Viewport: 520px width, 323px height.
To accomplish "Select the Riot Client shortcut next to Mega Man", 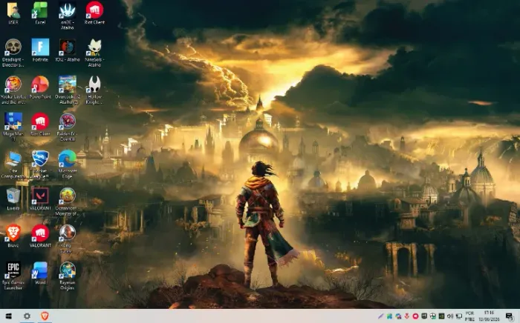I will [x=40, y=124].
